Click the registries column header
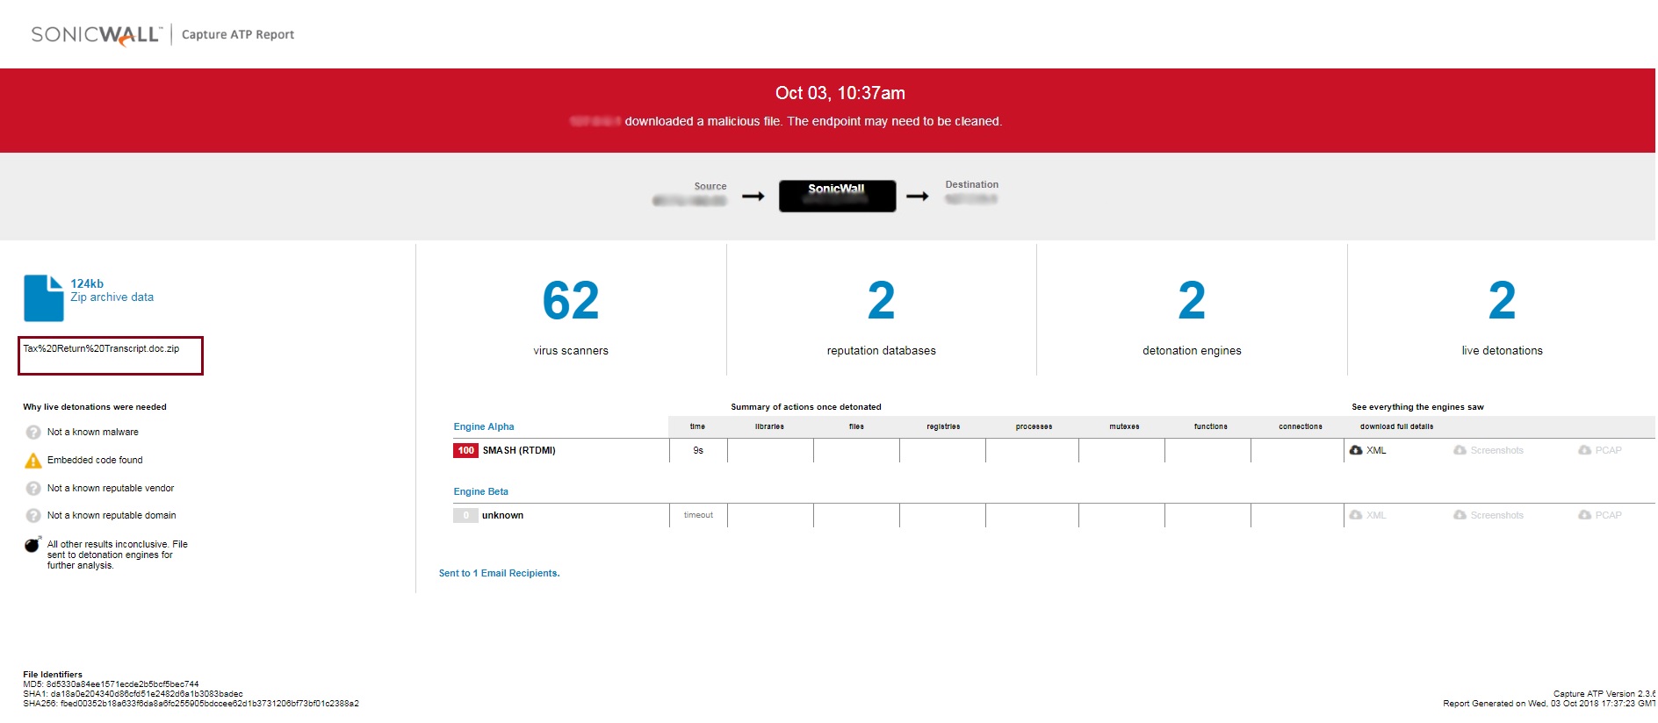This screenshot has height=723, width=1658. click(943, 427)
